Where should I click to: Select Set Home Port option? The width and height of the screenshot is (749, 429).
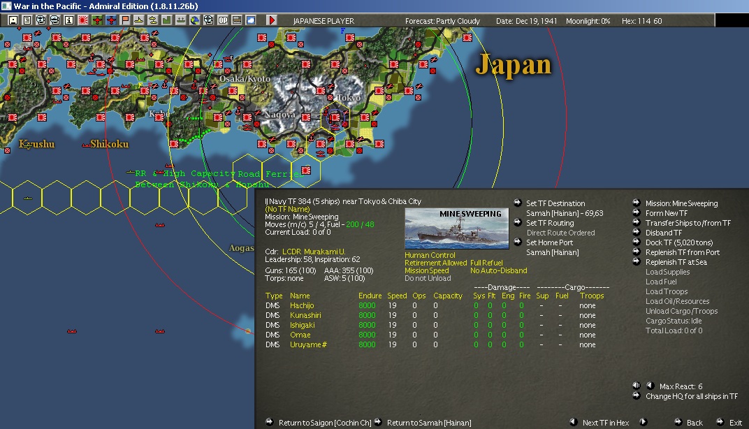click(549, 242)
